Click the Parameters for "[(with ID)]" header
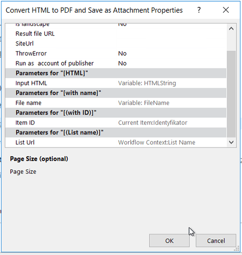The image size is (242, 255). click(116, 113)
